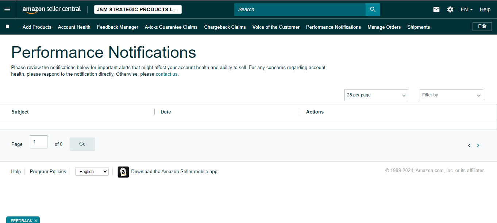Open the EN language dropdown

[x=467, y=9]
